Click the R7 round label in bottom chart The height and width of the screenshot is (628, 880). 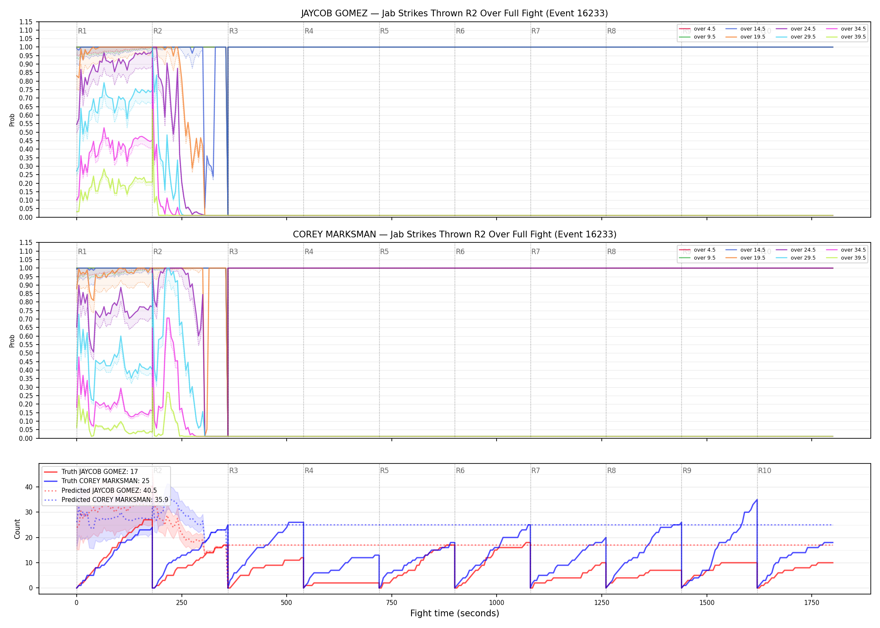point(536,471)
